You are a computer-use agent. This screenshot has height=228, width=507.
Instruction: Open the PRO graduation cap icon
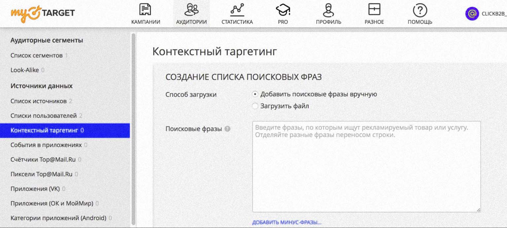coord(283,10)
